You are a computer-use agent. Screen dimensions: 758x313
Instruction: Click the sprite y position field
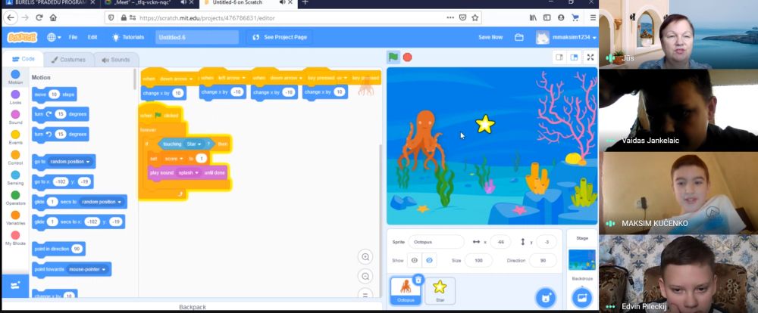(547, 242)
